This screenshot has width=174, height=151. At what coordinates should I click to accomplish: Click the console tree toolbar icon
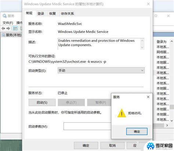(15, 29)
